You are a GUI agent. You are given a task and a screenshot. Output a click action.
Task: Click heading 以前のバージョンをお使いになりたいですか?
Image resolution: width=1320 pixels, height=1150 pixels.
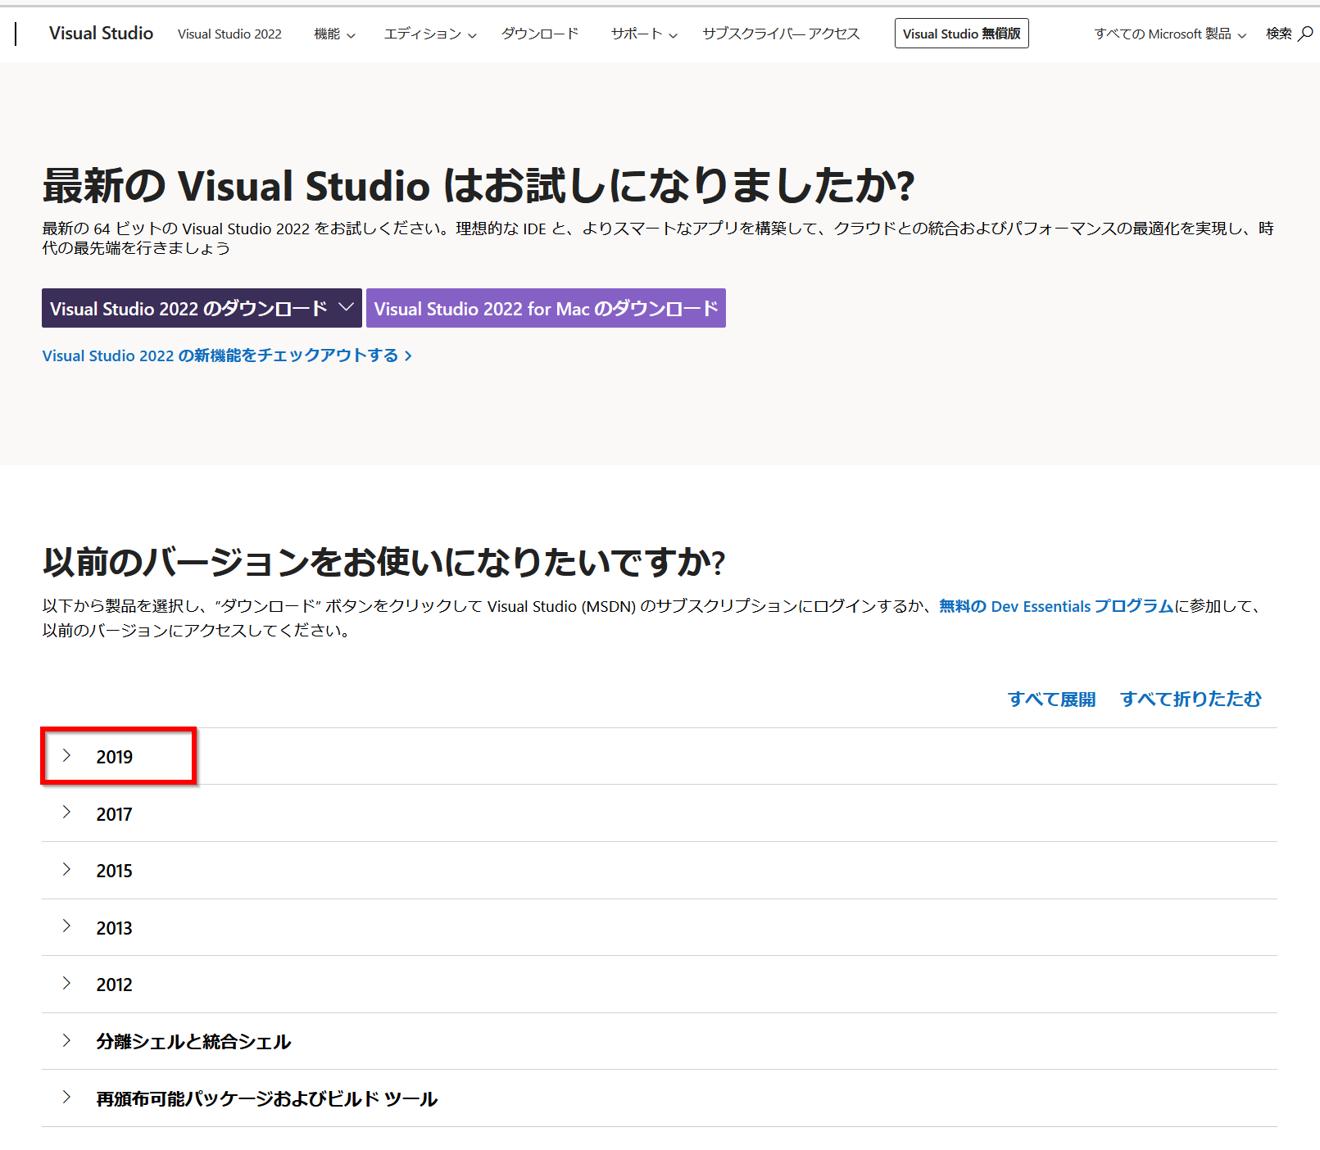click(x=383, y=562)
